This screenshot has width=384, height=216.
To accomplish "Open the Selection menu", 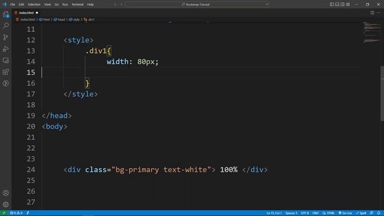I will click(34, 4).
